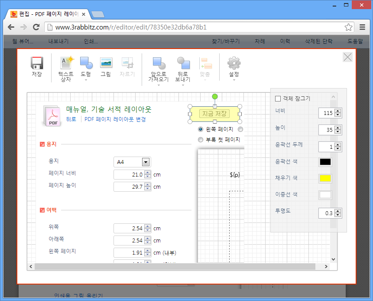
Task: Insert a text box with 텍스트 상자 tool
Action: pos(66,63)
